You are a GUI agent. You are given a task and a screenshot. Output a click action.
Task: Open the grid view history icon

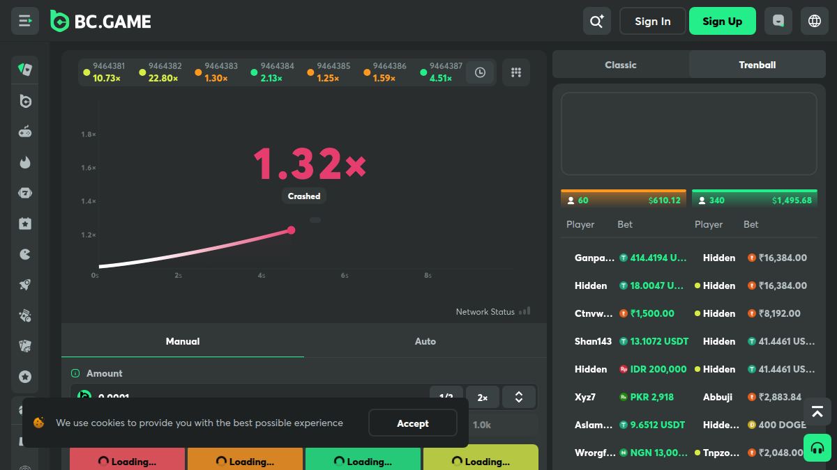pos(516,72)
